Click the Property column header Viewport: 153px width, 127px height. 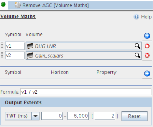pyautogui.click(x=107, y=72)
